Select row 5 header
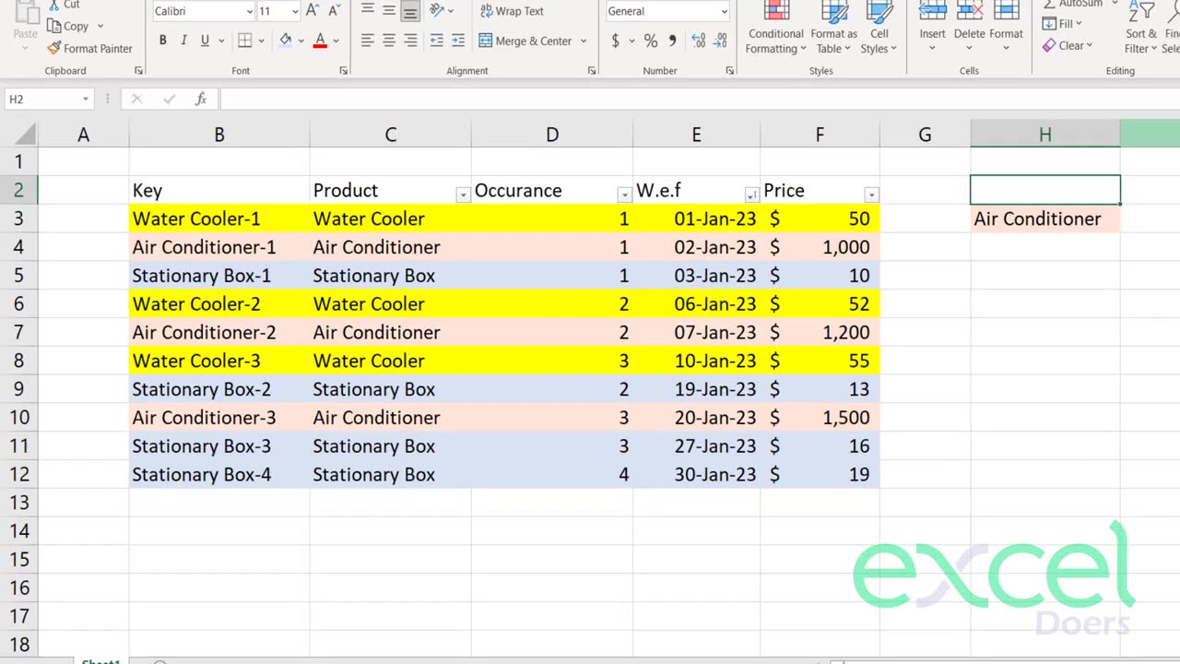Image resolution: width=1180 pixels, height=664 pixels. tap(18, 276)
